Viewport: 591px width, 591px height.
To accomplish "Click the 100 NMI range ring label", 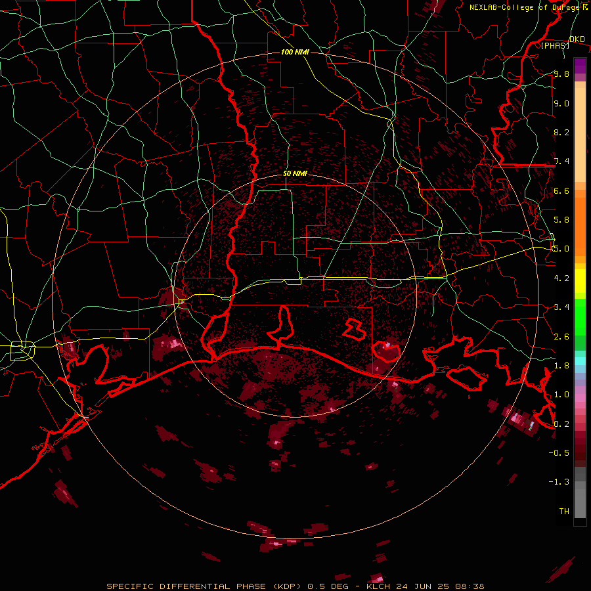I will pos(295,52).
